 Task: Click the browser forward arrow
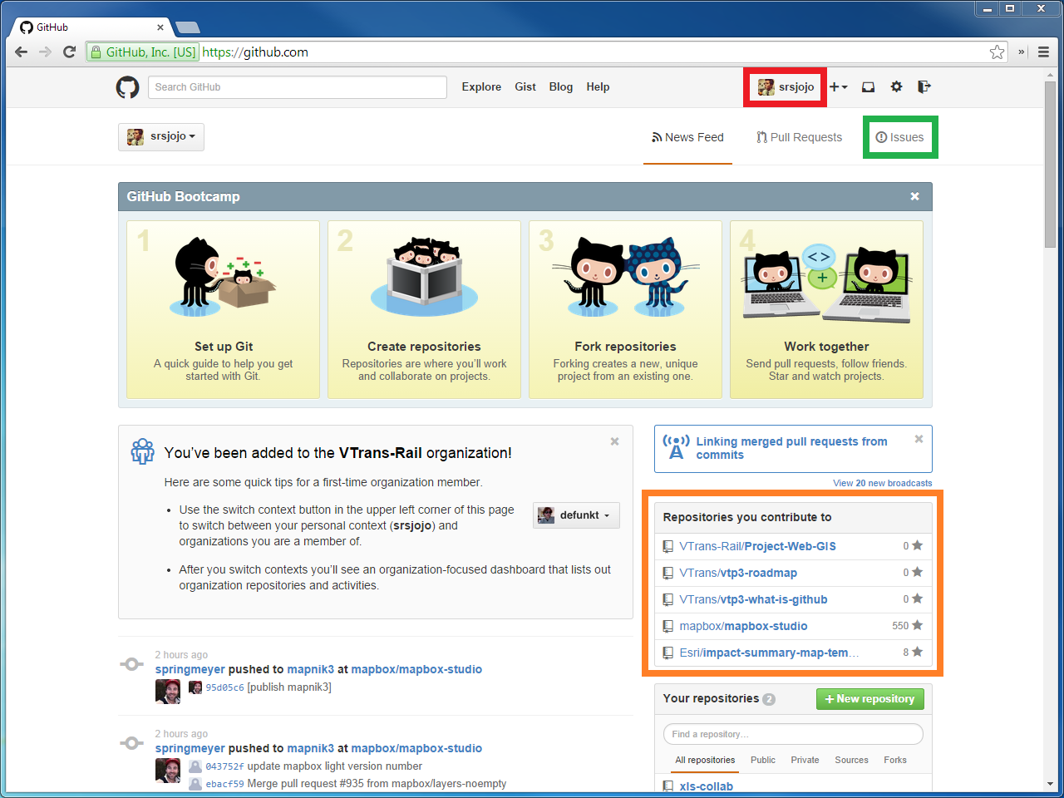tap(45, 52)
